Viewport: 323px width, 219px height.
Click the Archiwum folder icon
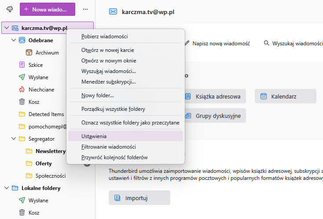29,52
